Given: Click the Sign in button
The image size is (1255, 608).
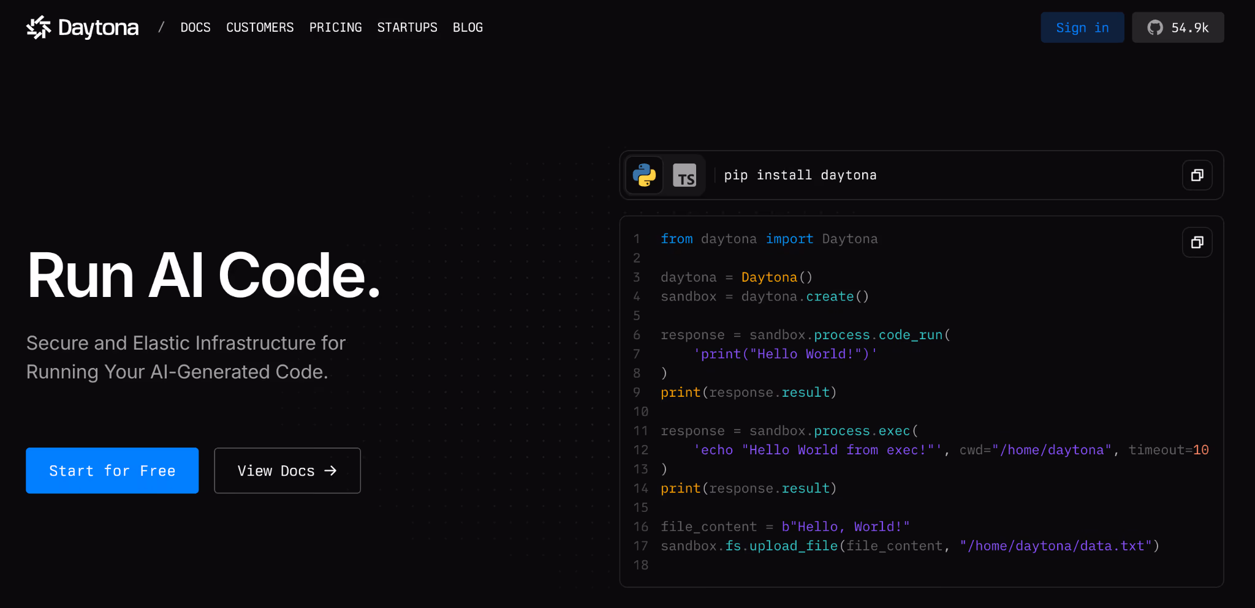Looking at the screenshot, I should pyautogui.click(x=1082, y=27).
